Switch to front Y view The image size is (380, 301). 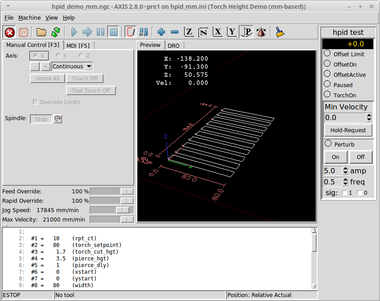tap(231, 32)
